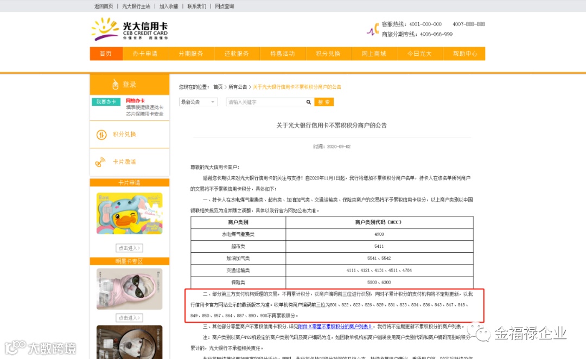Click the hotline number 4007-888-888
The height and width of the screenshot is (359, 586).
click(x=469, y=24)
